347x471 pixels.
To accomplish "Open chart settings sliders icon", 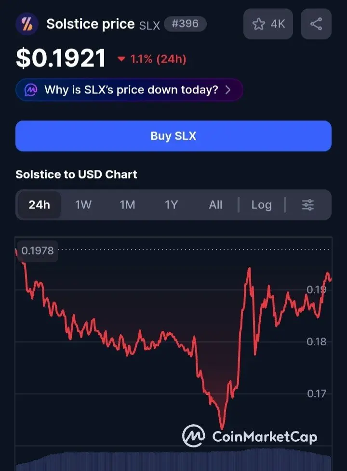I will tap(307, 205).
